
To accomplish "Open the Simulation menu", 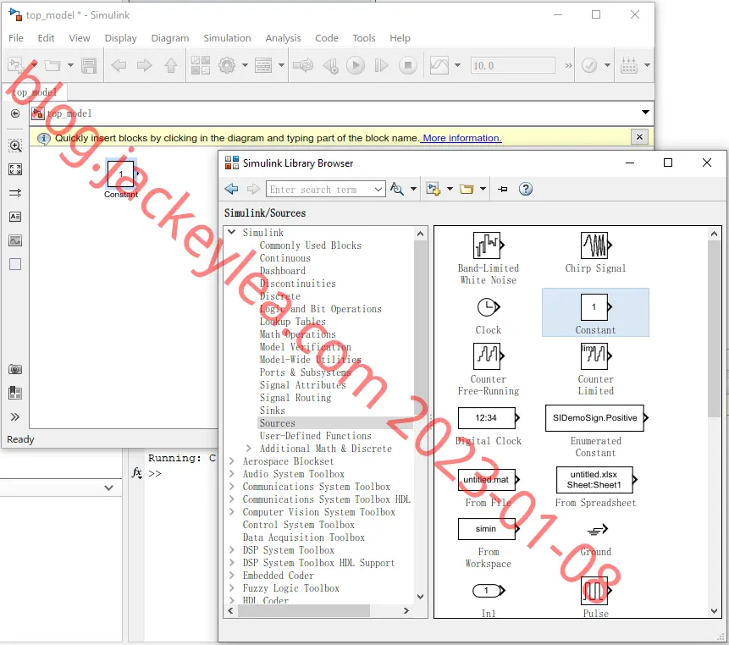I will [227, 38].
